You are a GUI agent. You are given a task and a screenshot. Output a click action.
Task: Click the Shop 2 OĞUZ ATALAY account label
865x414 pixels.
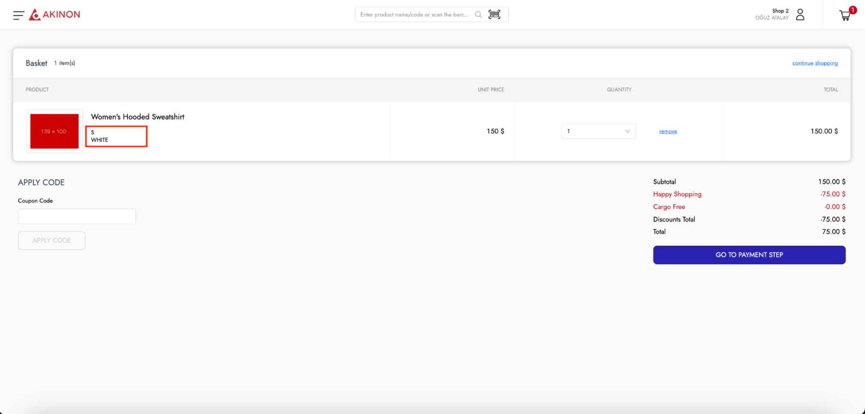point(772,14)
